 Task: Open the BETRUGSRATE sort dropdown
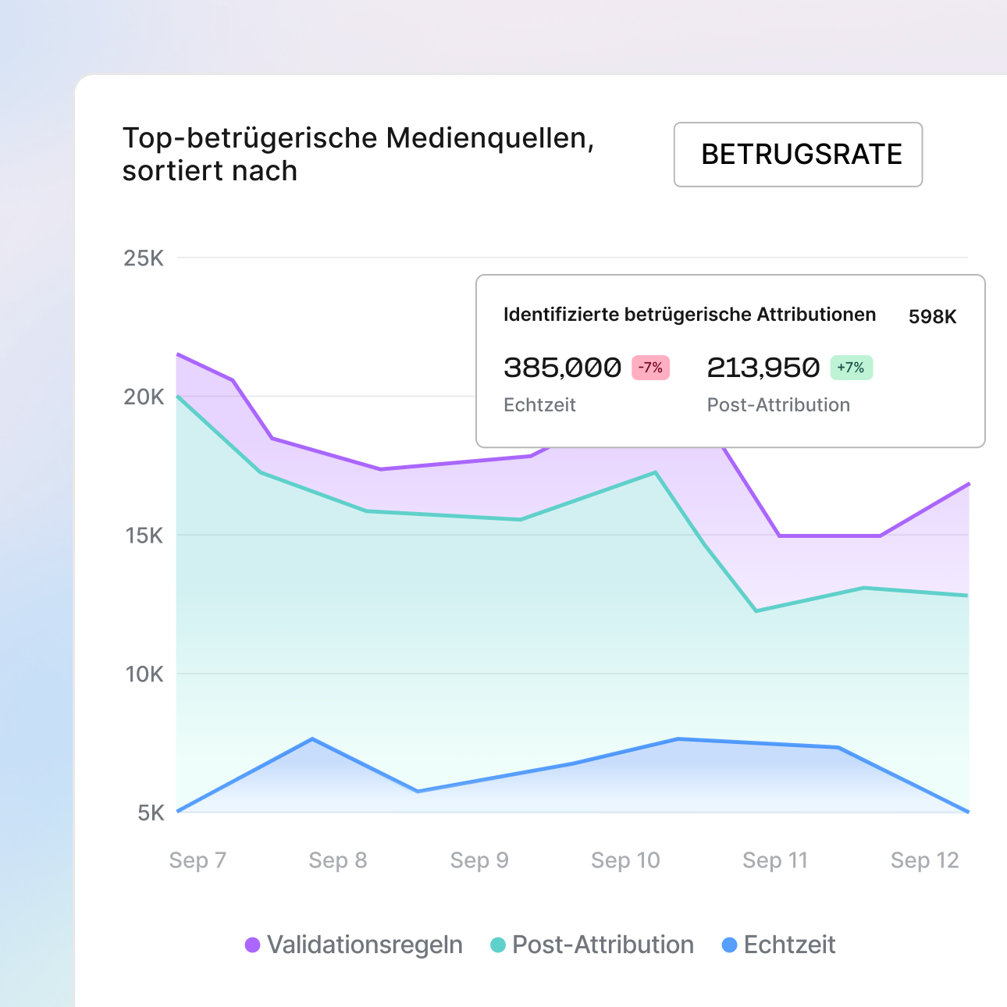(x=798, y=155)
